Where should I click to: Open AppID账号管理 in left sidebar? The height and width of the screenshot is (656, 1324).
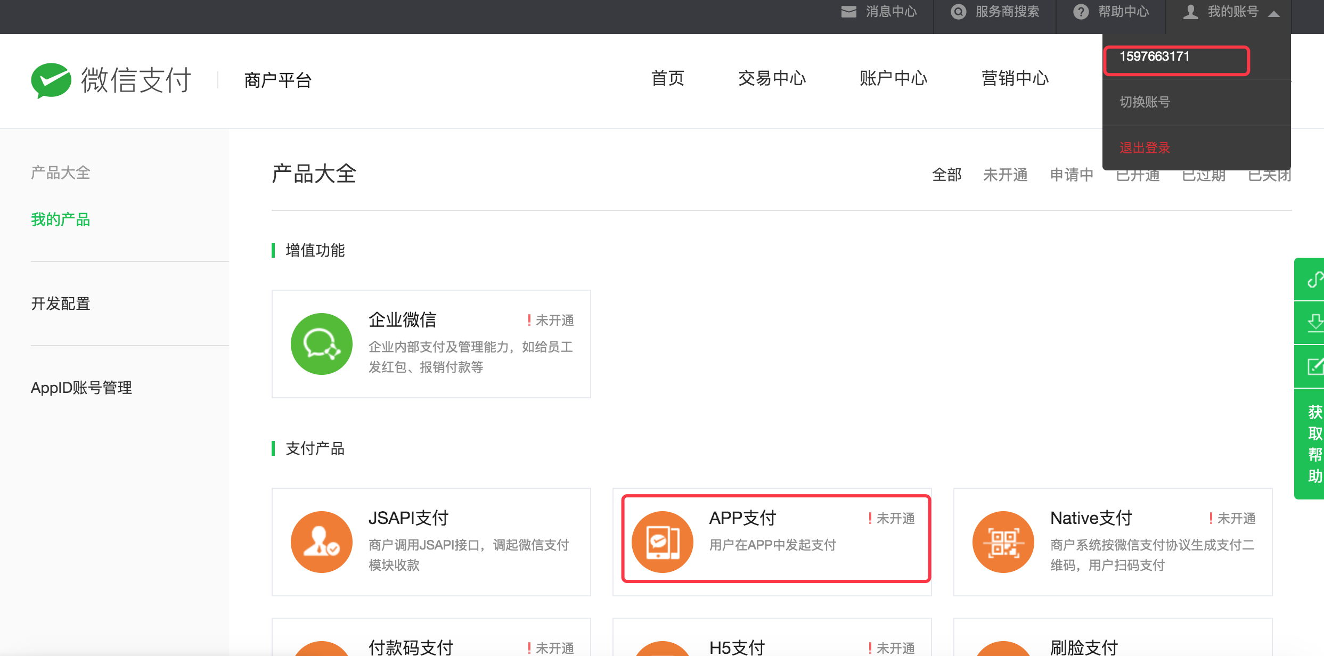coord(81,388)
